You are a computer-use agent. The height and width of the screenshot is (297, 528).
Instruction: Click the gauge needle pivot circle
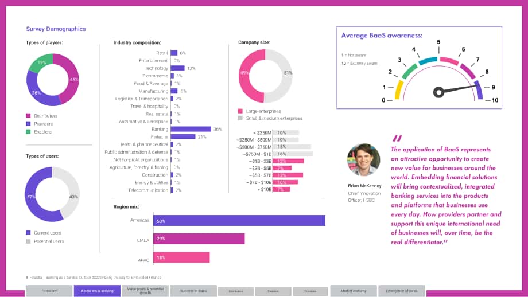[438, 92]
